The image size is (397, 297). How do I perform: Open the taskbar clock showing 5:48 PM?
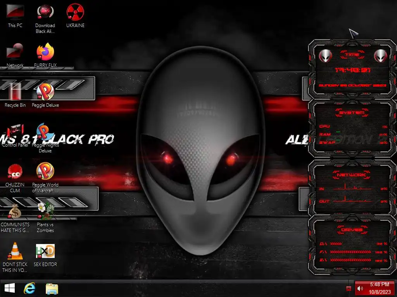click(380, 284)
